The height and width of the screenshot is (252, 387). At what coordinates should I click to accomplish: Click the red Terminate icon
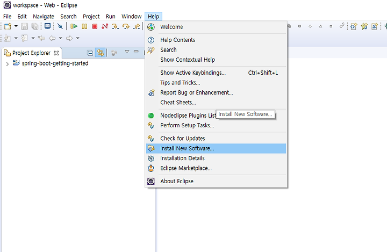pyautogui.click(x=95, y=26)
